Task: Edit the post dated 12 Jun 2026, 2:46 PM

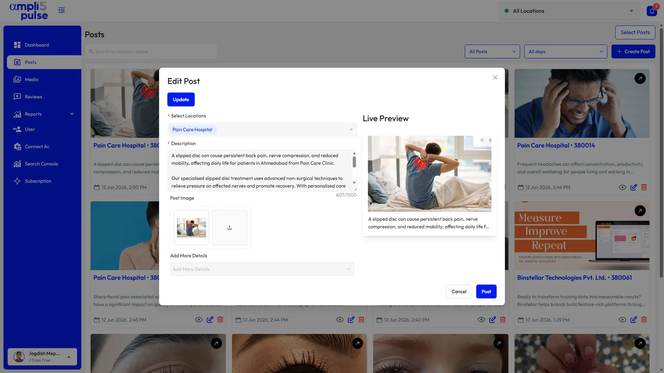Action: click(x=633, y=187)
